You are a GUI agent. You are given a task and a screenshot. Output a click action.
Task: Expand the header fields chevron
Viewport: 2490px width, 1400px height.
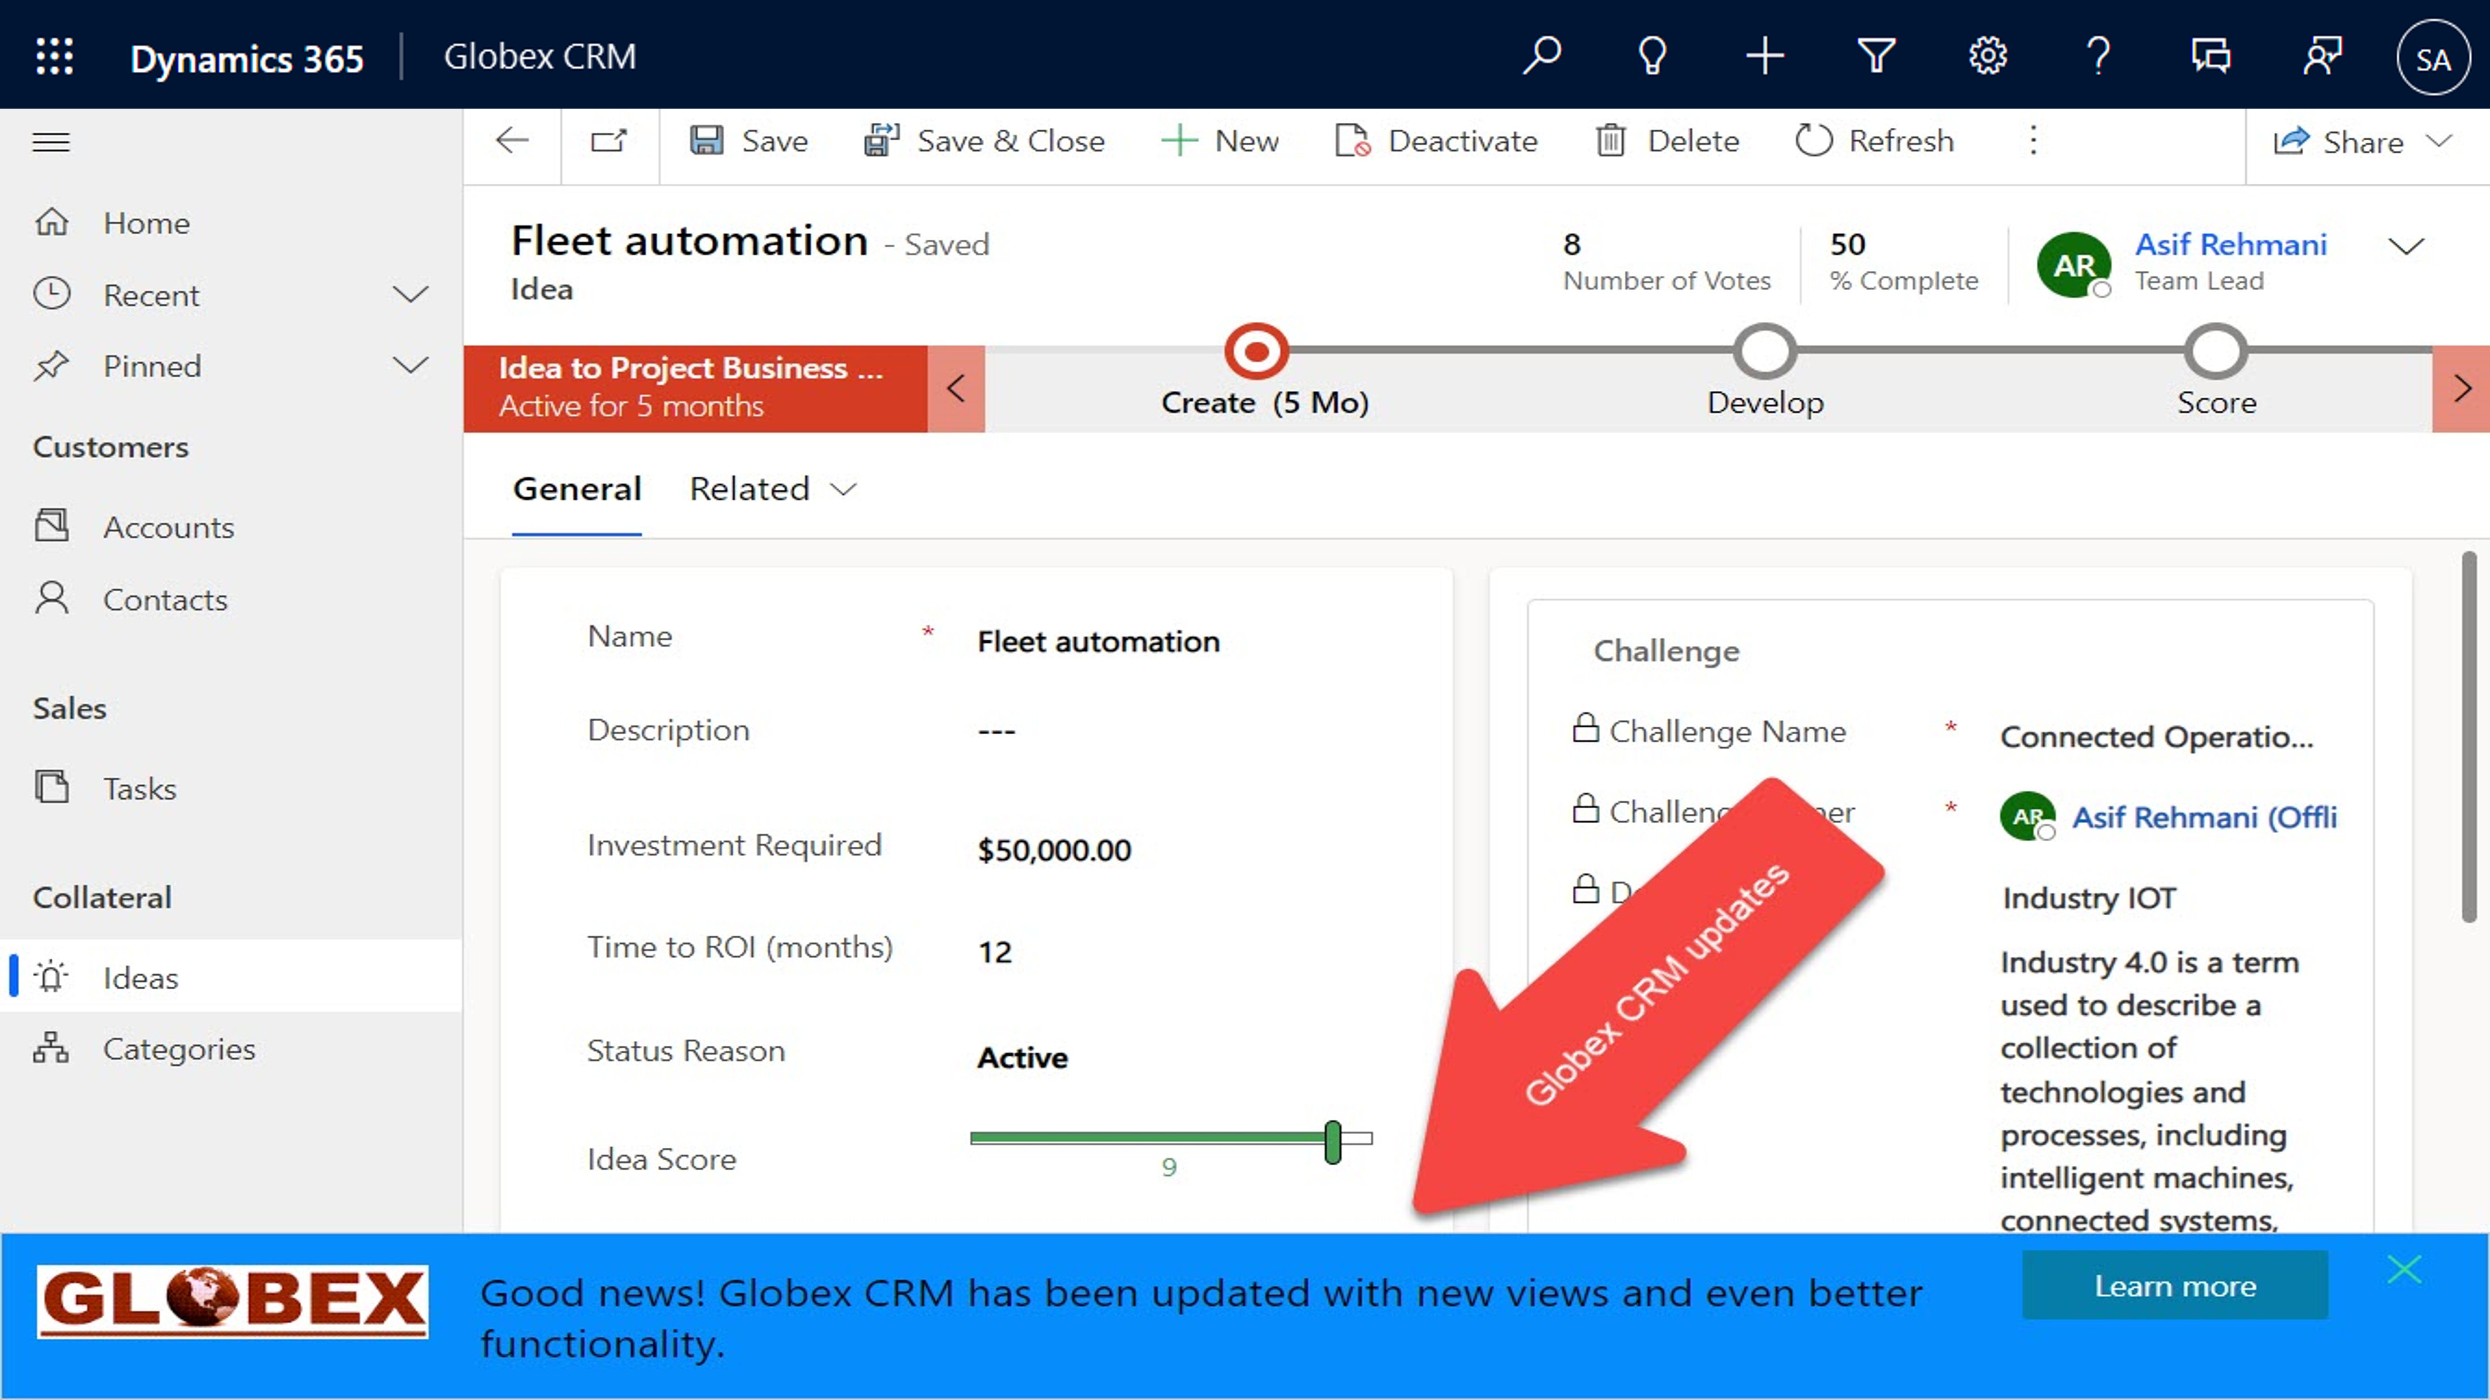[x=2406, y=247]
